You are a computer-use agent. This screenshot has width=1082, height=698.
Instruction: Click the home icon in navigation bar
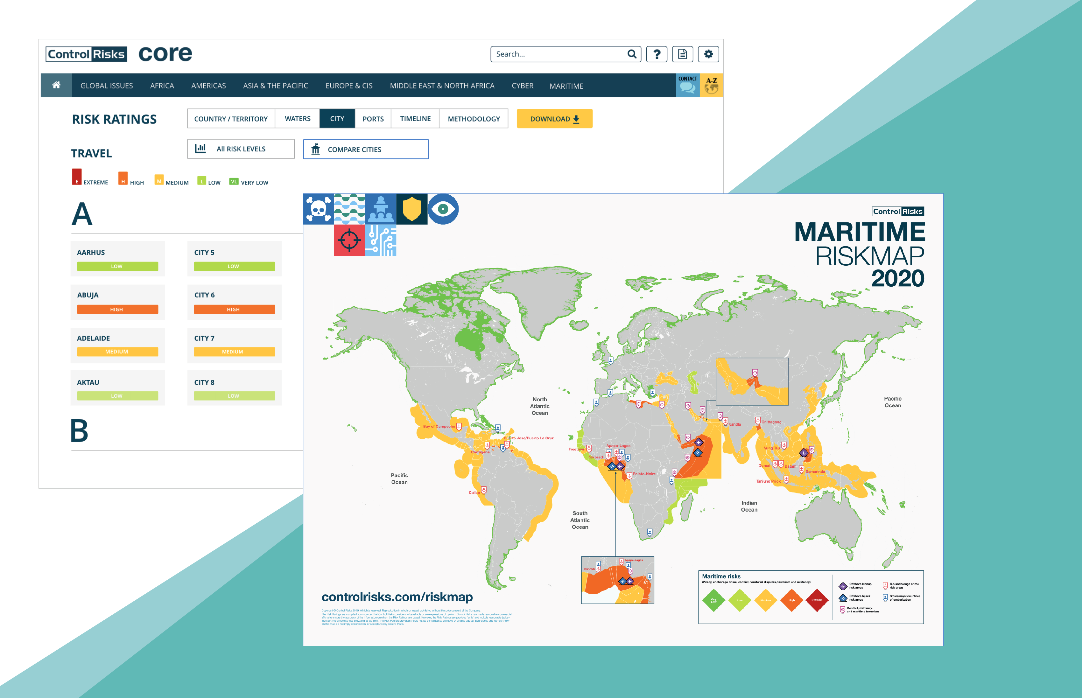coord(56,85)
